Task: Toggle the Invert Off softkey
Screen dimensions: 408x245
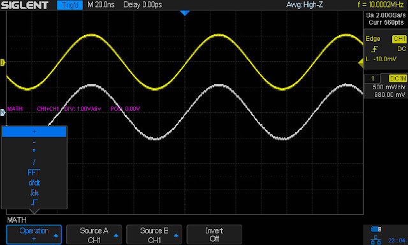Action: point(214,235)
